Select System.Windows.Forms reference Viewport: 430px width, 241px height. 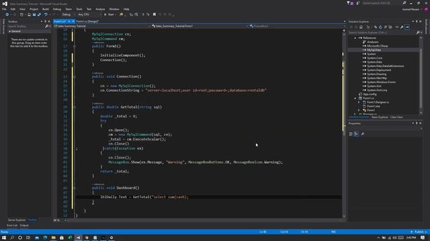tap(381, 82)
